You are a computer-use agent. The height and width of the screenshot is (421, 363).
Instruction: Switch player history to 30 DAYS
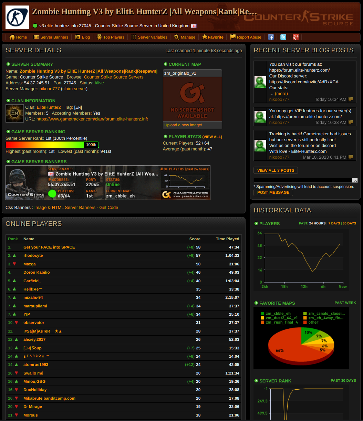[x=349, y=223]
